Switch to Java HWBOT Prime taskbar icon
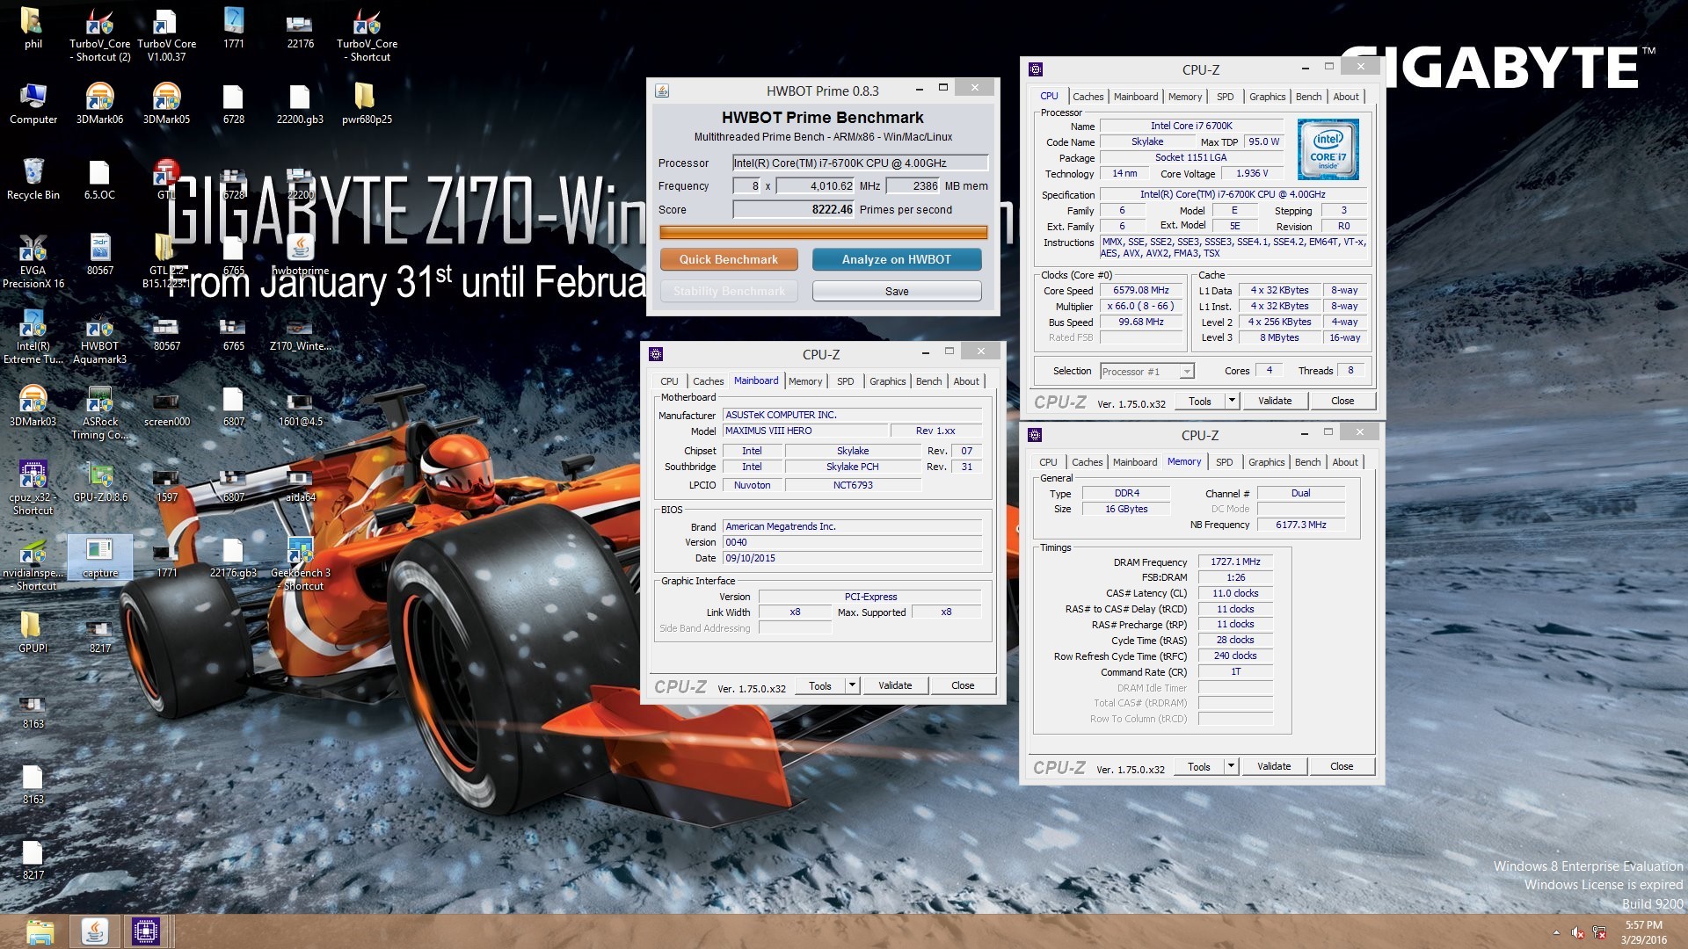The width and height of the screenshot is (1688, 949). pos(94,931)
